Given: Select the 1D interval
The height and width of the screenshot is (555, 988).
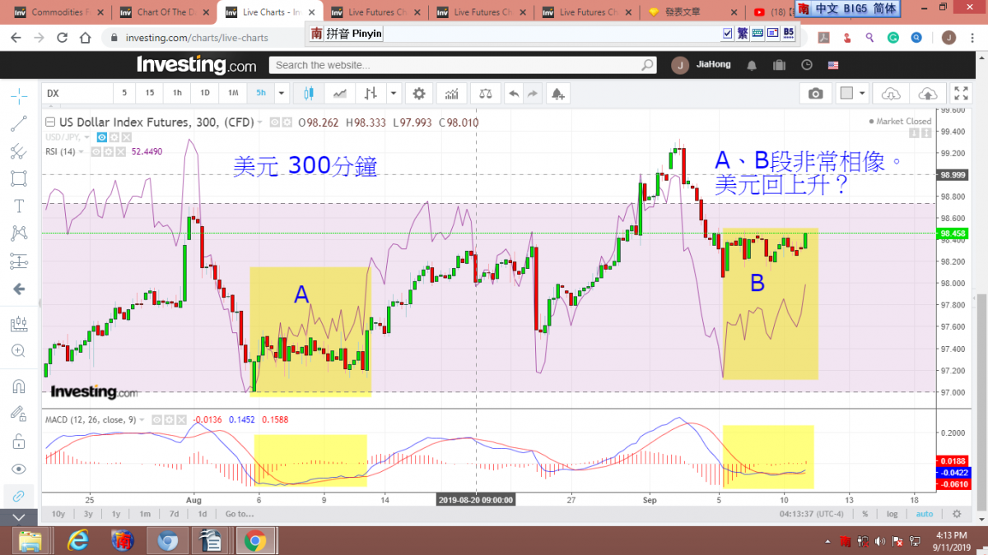Looking at the screenshot, I should coord(205,94).
